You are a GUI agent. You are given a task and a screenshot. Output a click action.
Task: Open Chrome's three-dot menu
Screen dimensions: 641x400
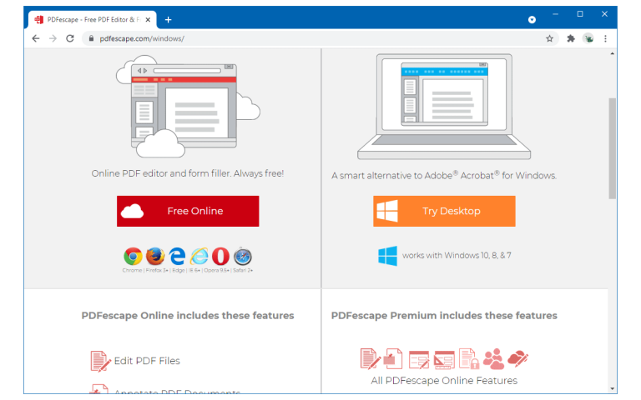606,38
